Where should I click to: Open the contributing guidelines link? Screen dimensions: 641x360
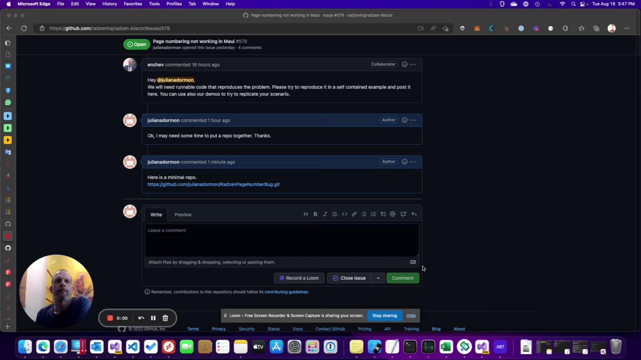coord(286,292)
